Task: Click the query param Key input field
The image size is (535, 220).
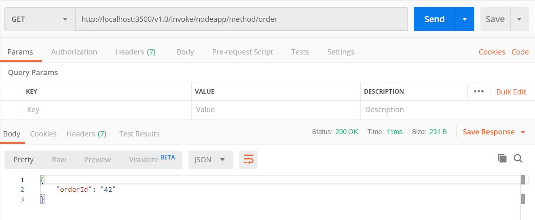Action: (x=107, y=110)
